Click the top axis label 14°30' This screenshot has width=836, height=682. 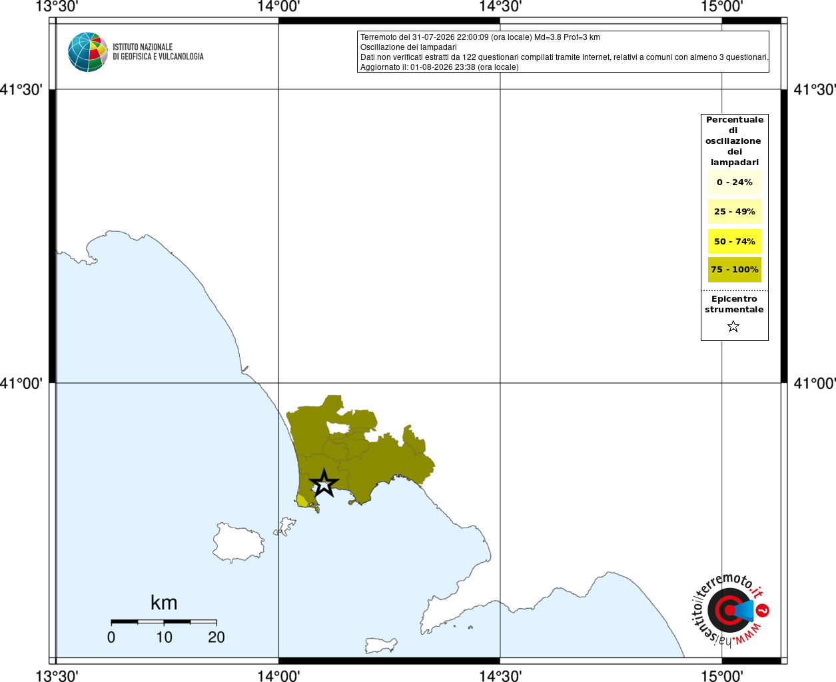click(x=500, y=7)
